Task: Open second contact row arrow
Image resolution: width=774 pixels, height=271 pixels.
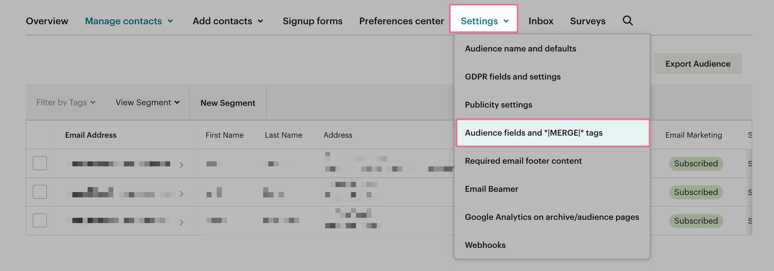Action: click(181, 194)
